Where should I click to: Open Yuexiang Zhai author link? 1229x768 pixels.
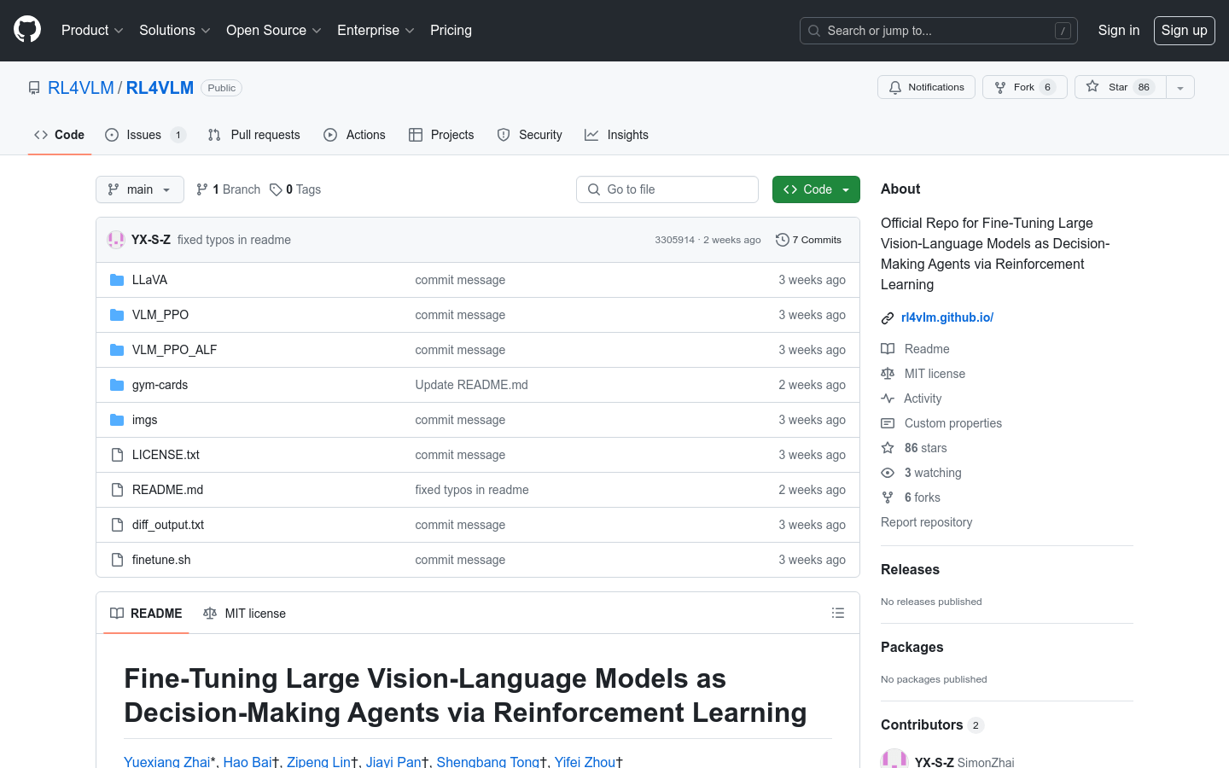pos(166,761)
